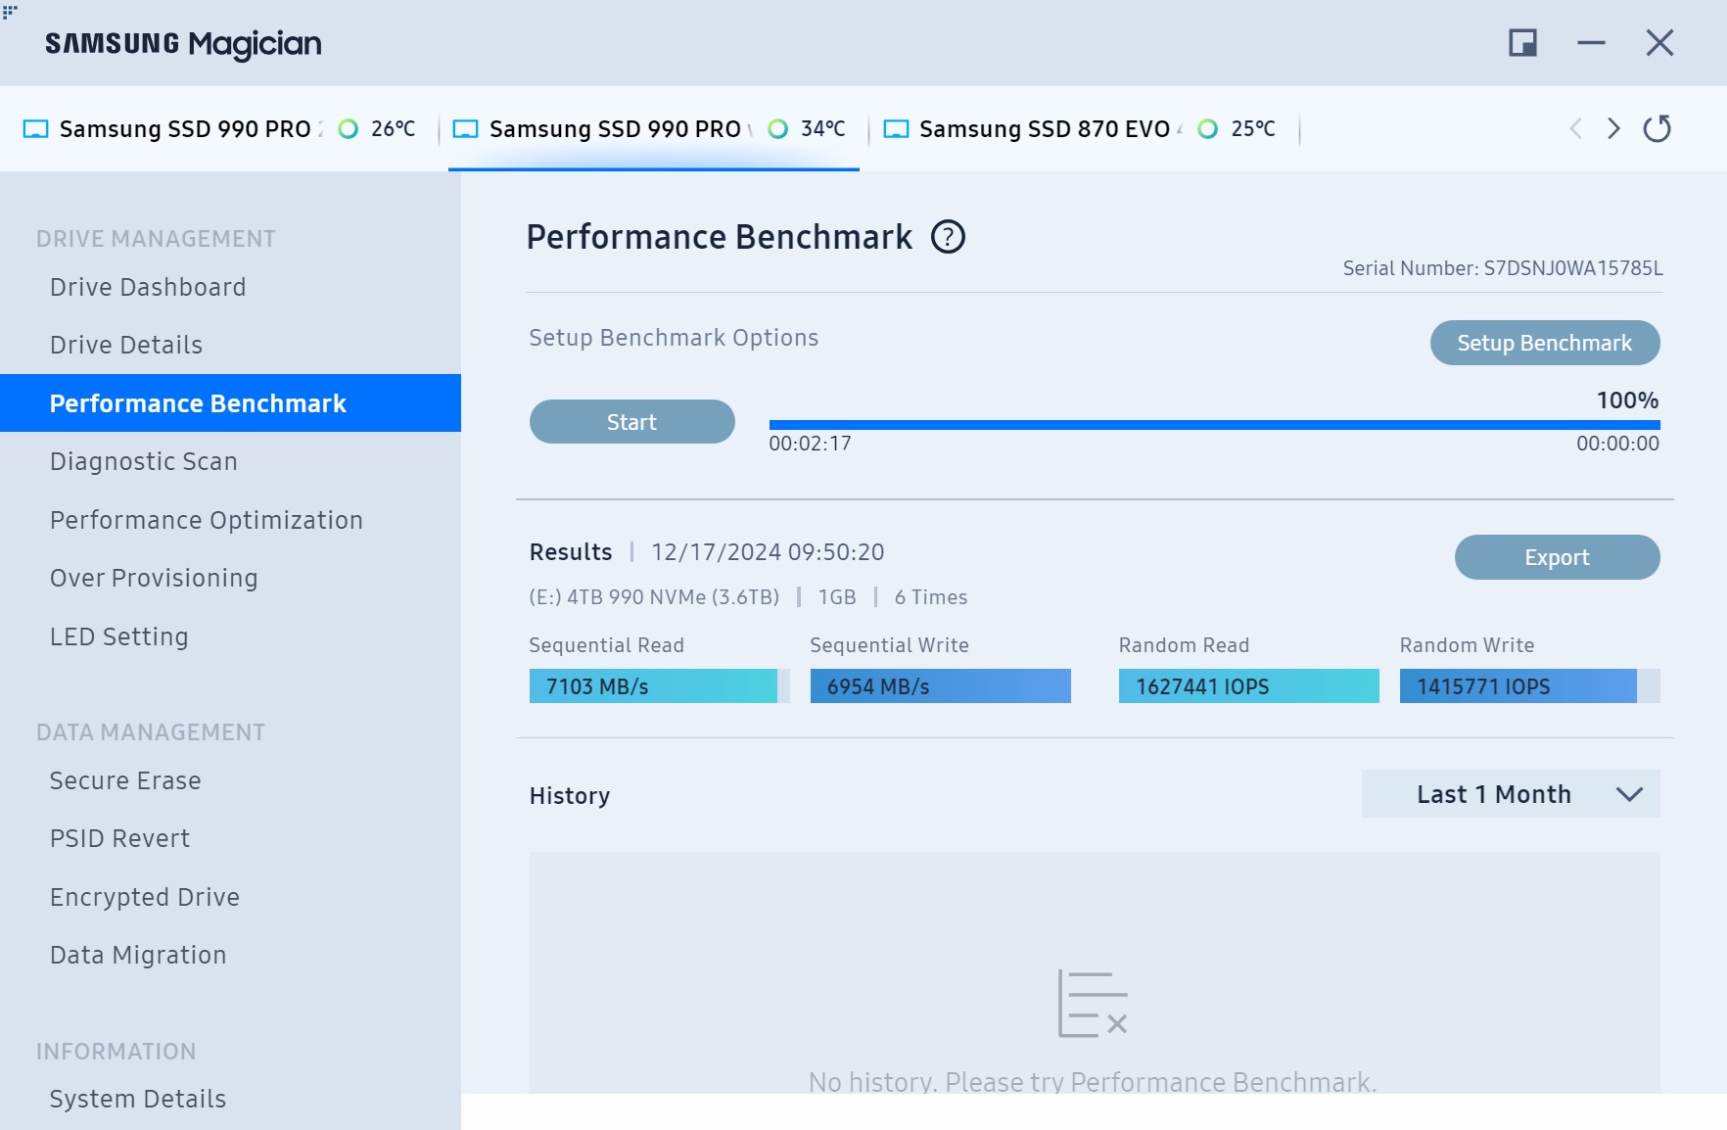Click the compact window mode icon
Screen dimensions: 1727x1130
[1522, 43]
